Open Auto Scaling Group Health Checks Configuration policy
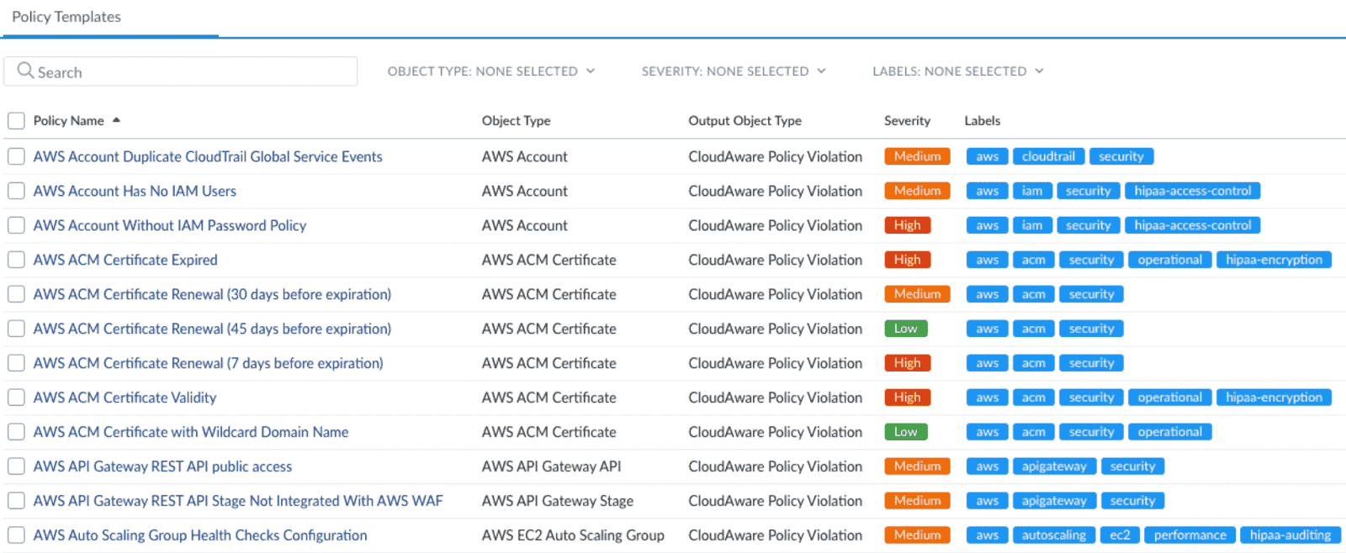The height and width of the screenshot is (553, 1346). [200, 535]
